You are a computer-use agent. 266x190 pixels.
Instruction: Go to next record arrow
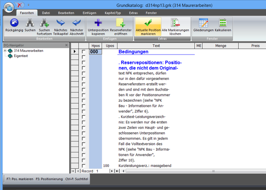click(111, 171)
